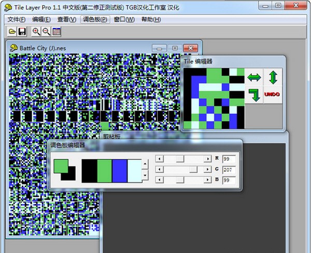The height and width of the screenshot is (253, 311).
Task: Click the G slider left arrow
Action: [160, 170]
